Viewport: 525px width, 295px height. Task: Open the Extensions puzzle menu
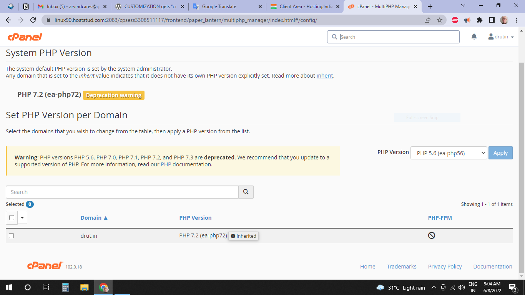tap(480, 20)
